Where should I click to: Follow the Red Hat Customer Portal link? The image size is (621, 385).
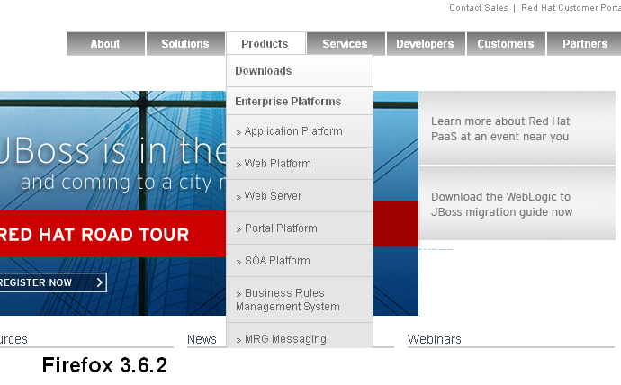click(571, 8)
